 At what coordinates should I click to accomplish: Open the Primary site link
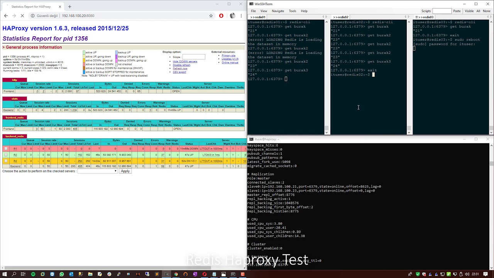[228, 56]
